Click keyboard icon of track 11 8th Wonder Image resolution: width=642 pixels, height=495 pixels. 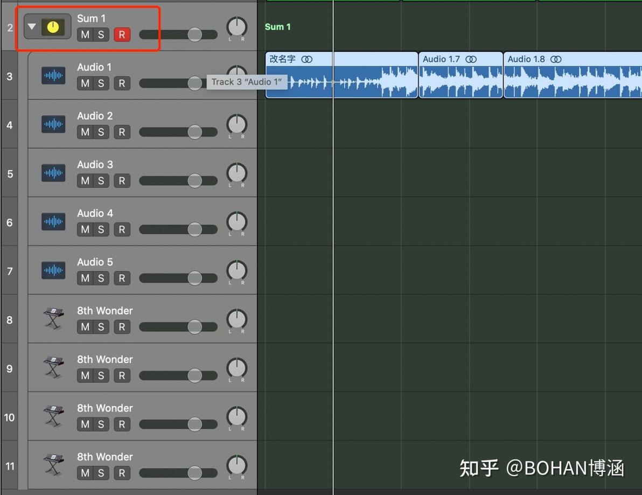pos(54,465)
